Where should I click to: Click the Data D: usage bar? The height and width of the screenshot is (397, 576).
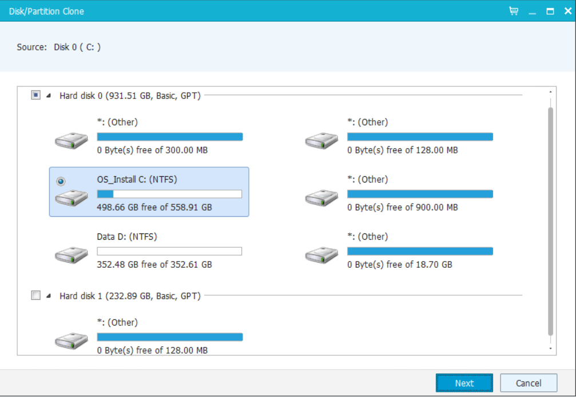(169, 251)
